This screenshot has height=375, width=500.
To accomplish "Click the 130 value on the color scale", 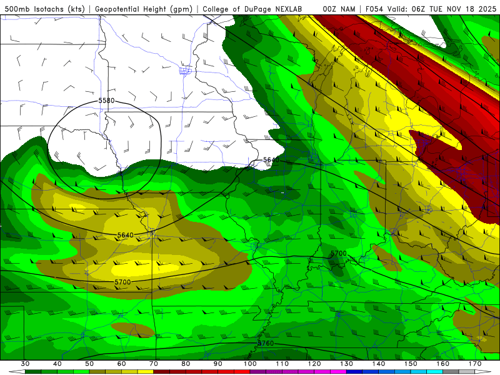I will 346,364.
